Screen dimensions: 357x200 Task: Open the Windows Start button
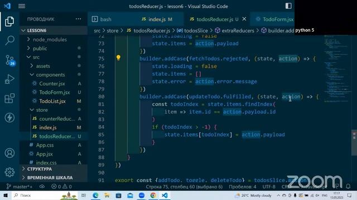click(x=6, y=195)
